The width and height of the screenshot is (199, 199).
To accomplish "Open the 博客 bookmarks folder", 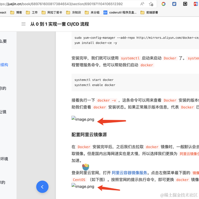I will (x=16, y=13).
